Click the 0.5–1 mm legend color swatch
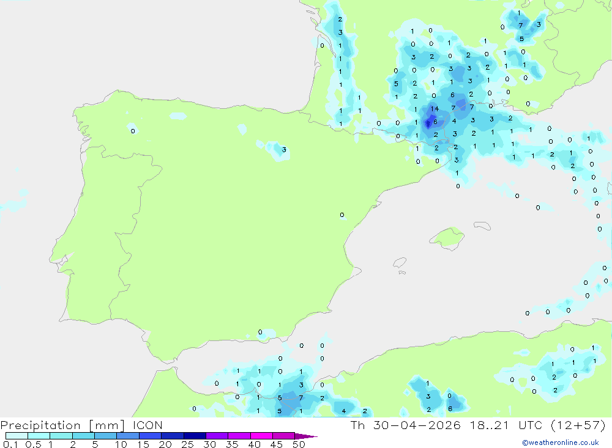 click(x=39, y=436)
